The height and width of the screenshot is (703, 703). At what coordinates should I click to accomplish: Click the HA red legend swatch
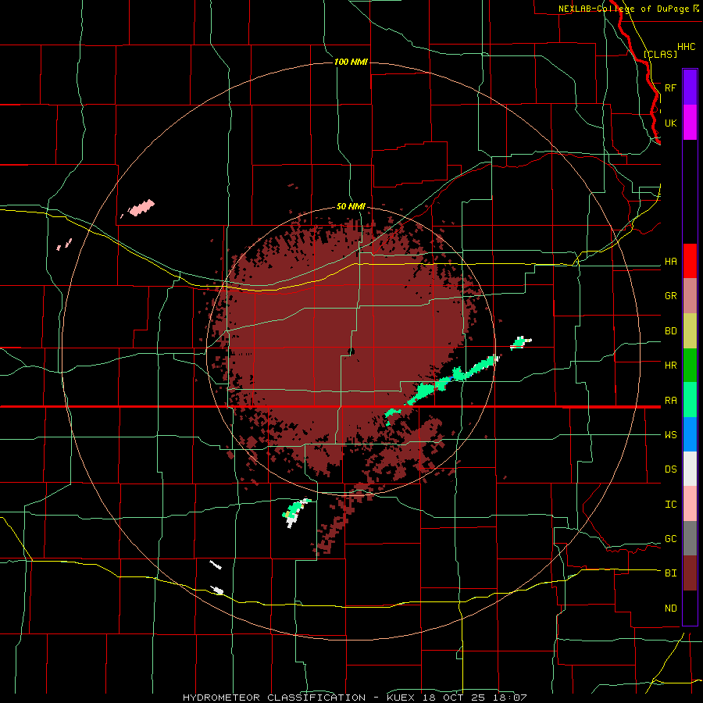tap(690, 261)
